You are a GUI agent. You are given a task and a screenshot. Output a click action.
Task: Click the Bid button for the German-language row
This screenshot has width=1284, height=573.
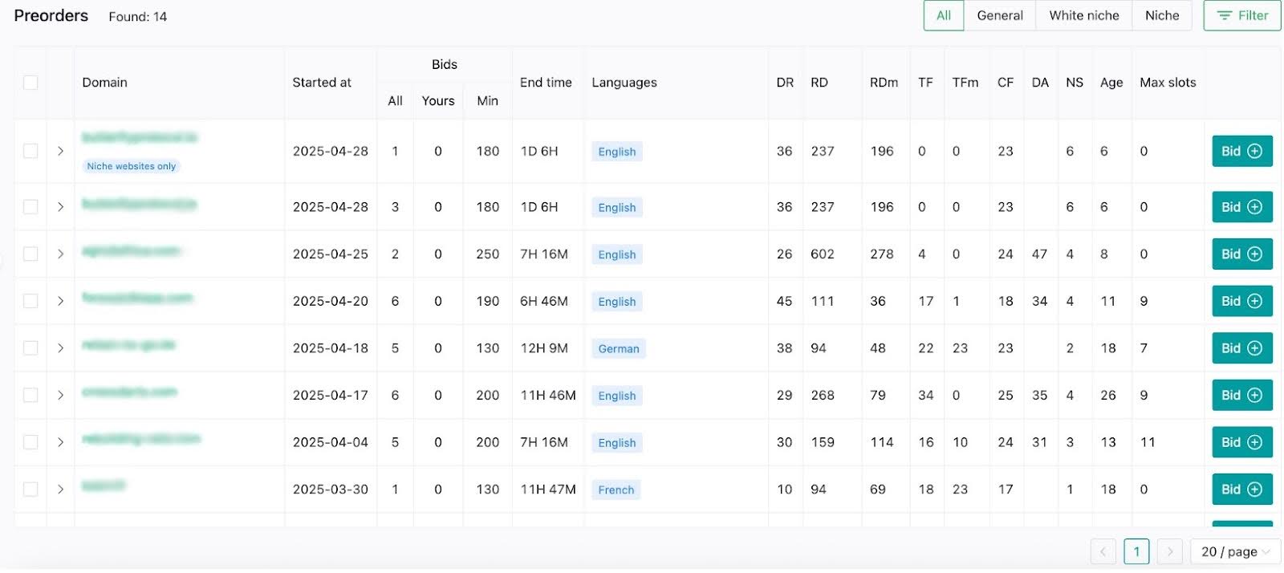pyautogui.click(x=1241, y=348)
